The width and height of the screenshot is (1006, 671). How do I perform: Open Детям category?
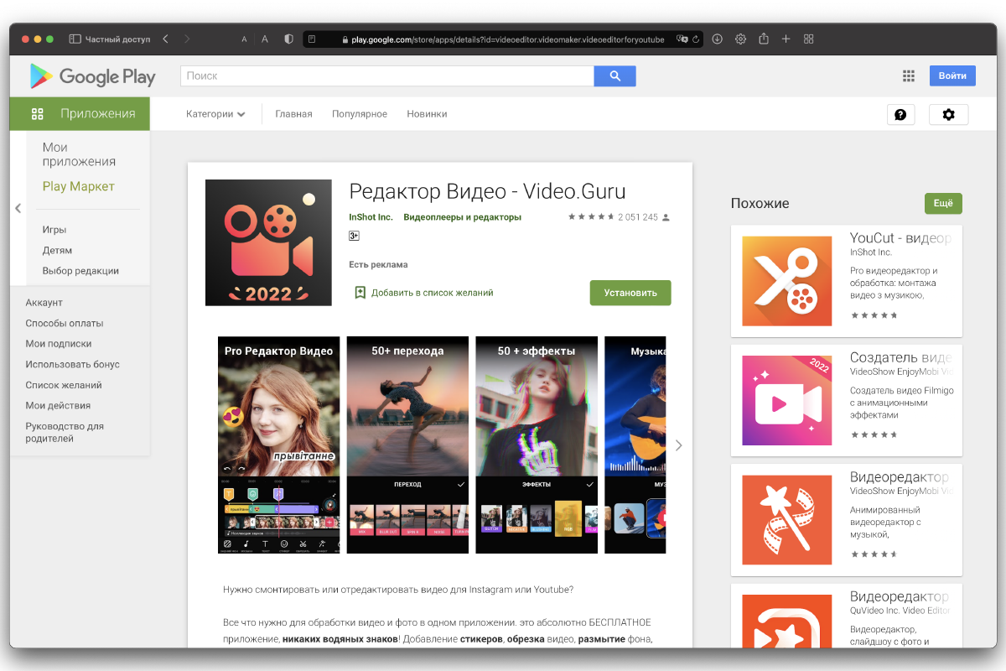point(57,250)
